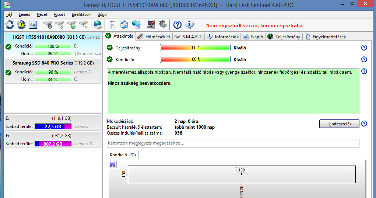Click the monitor with pen toolbar icon
Screen dimensions: 376x198
151,24
